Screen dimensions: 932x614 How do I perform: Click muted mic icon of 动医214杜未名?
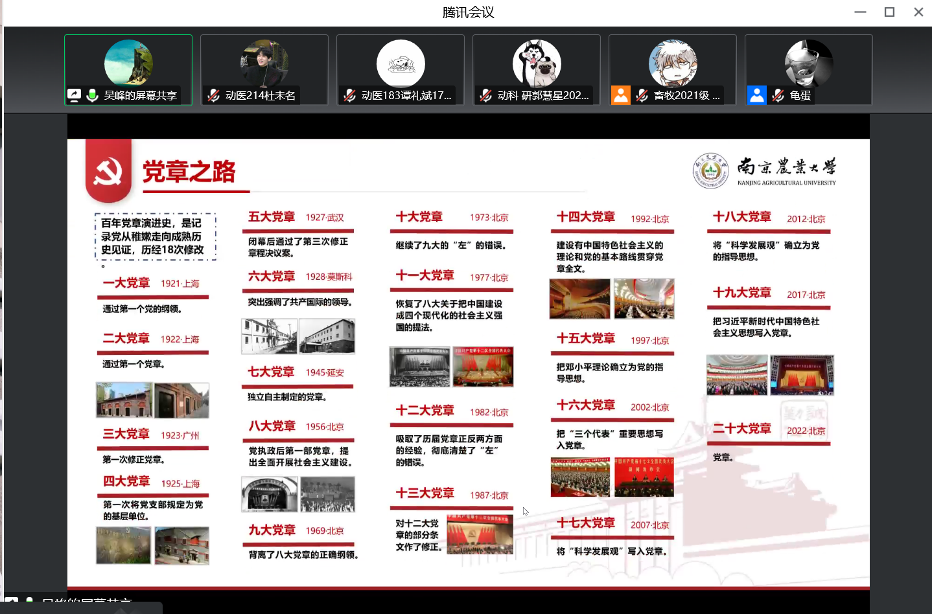(213, 95)
